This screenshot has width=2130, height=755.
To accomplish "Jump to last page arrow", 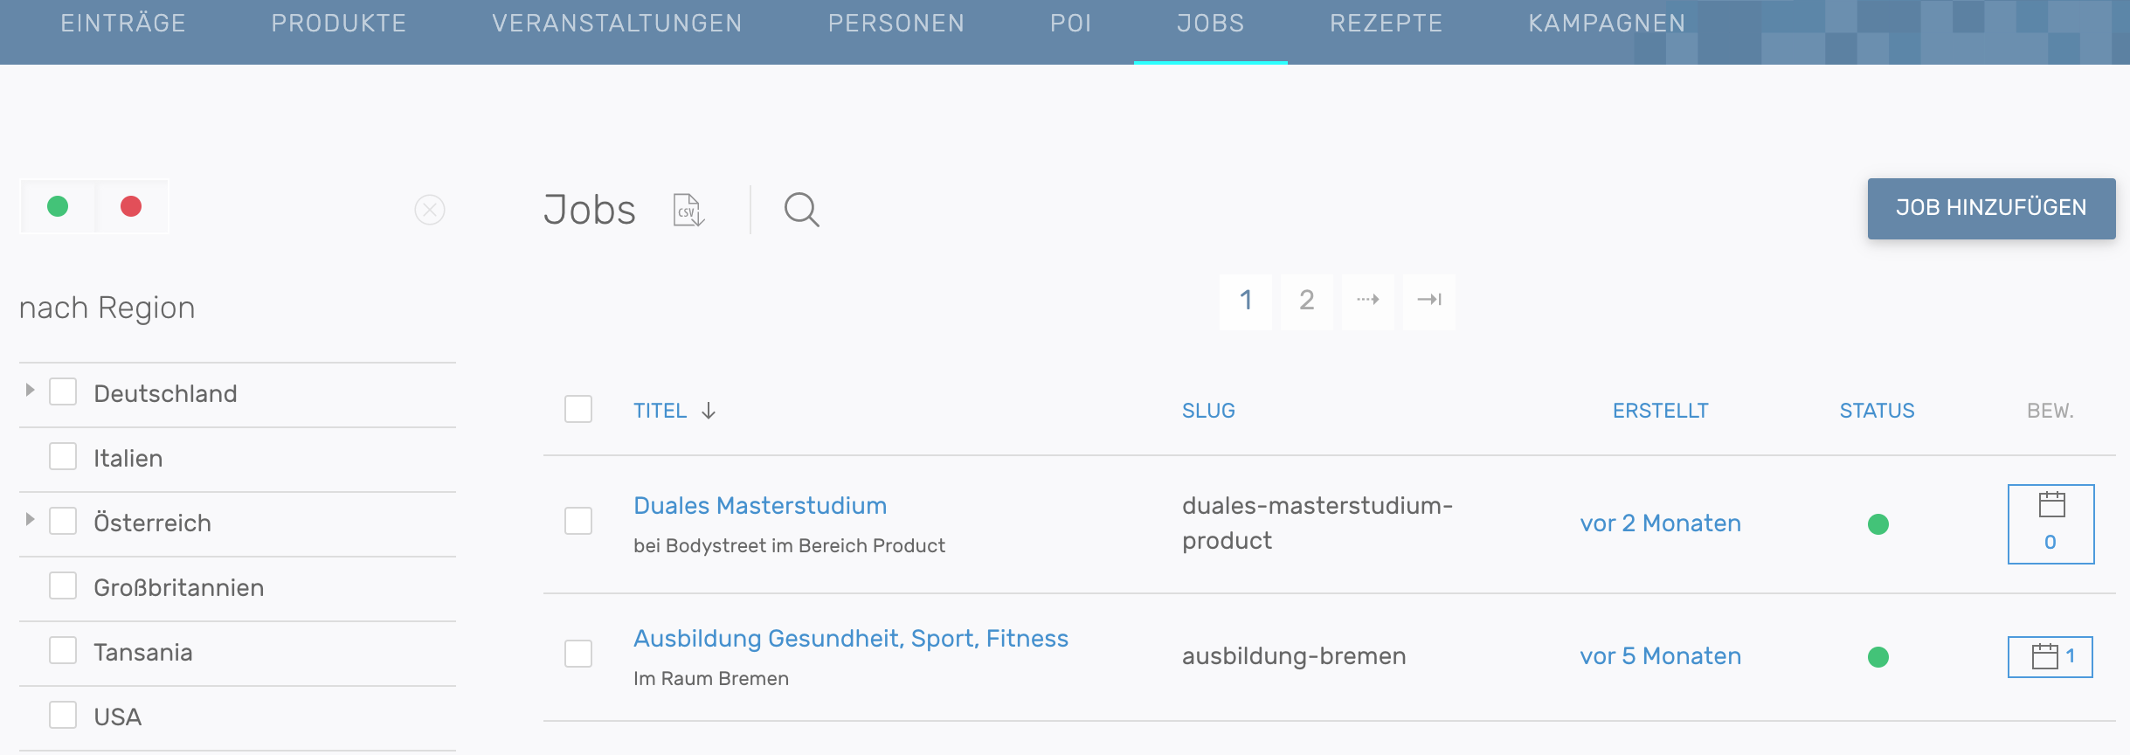I will [x=1429, y=300].
